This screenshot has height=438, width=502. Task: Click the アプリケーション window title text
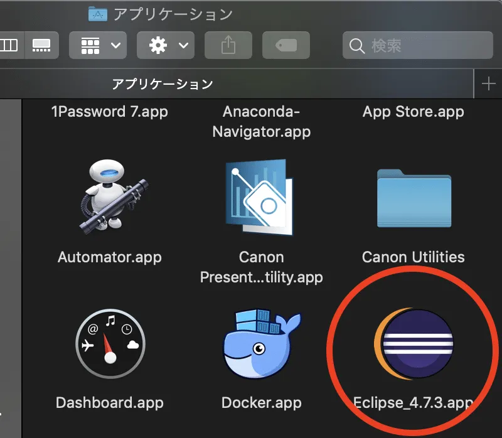173,14
